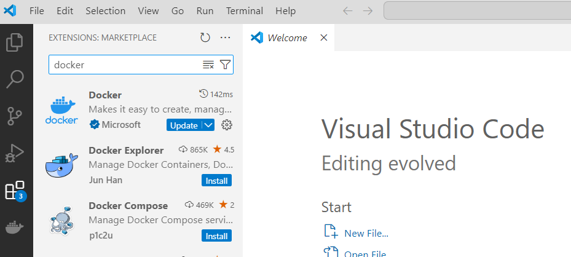The image size is (571, 257).
Task: Select the Docker Explorer extension title
Action: (126, 150)
